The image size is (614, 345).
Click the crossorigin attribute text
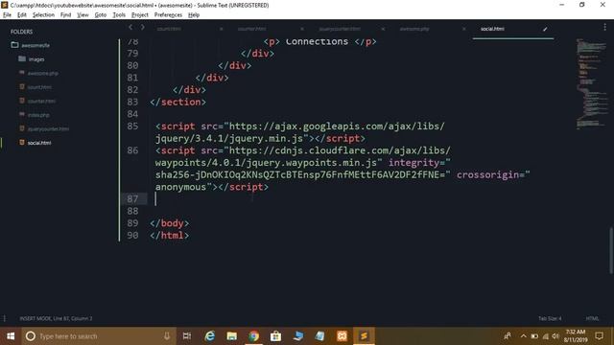click(x=488, y=174)
